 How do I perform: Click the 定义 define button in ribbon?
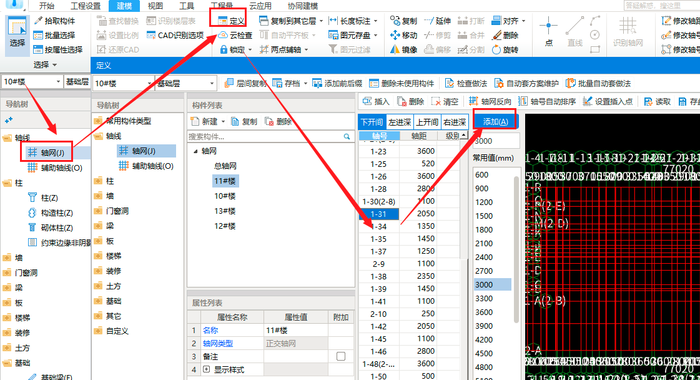tap(231, 21)
